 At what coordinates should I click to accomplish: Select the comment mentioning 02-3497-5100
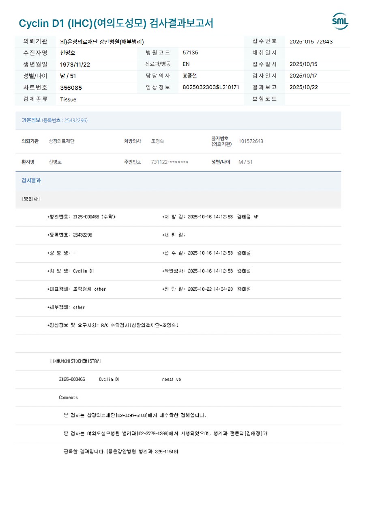pyautogui.click(x=135, y=416)
